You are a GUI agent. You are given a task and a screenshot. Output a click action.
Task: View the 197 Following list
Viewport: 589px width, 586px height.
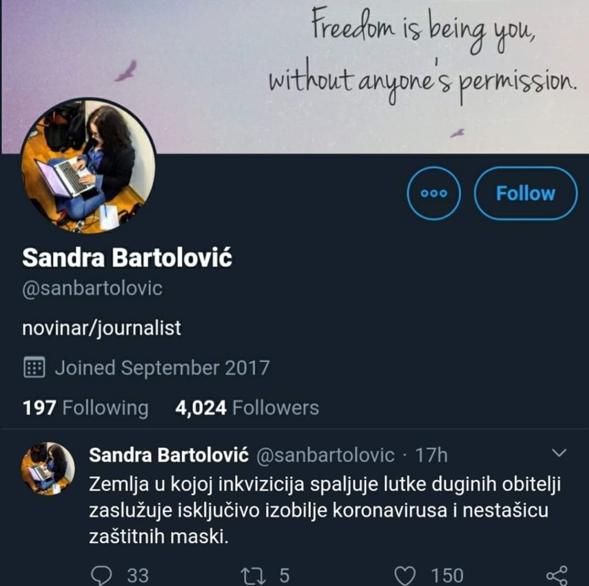tap(86, 408)
